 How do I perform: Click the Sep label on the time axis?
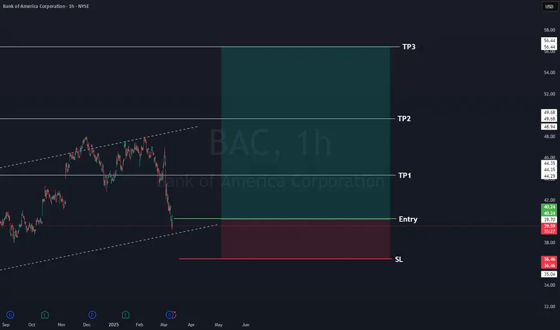pyautogui.click(x=6, y=325)
